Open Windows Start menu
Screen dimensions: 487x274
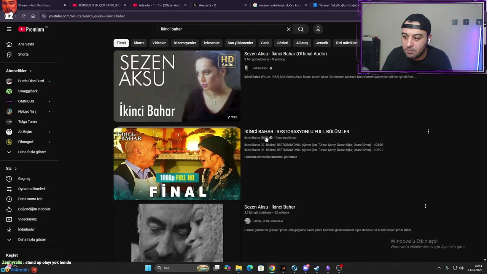(x=148, y=268)
